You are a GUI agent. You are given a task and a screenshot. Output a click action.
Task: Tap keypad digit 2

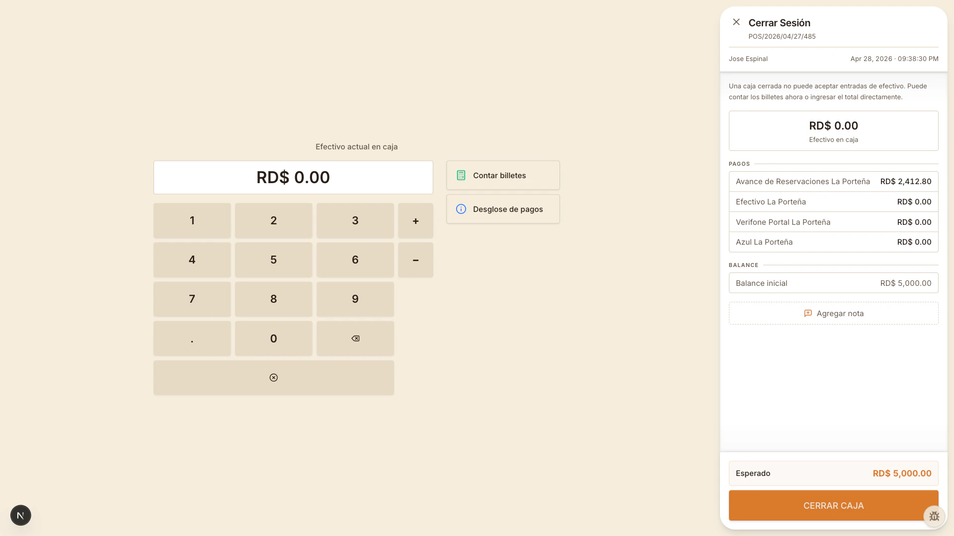point(274,220)
